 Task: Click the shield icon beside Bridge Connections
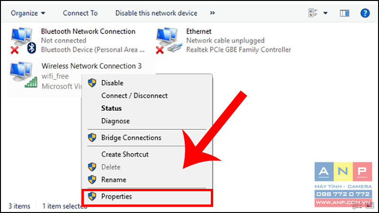coord(92,138)
